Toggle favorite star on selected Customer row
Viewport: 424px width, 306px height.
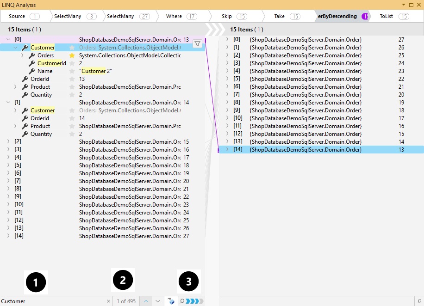[x=72, y=48]
